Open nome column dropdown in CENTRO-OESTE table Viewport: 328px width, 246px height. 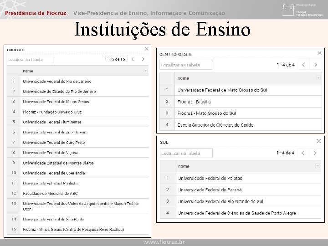point(318,78)
